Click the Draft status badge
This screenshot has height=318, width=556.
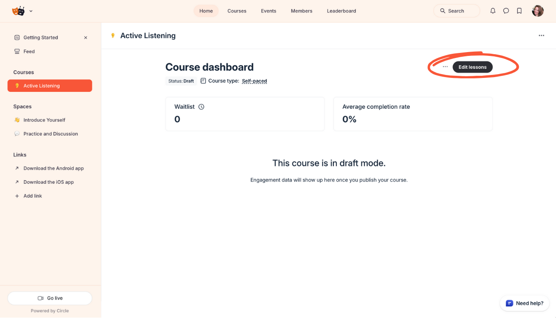tap(181, 81)
